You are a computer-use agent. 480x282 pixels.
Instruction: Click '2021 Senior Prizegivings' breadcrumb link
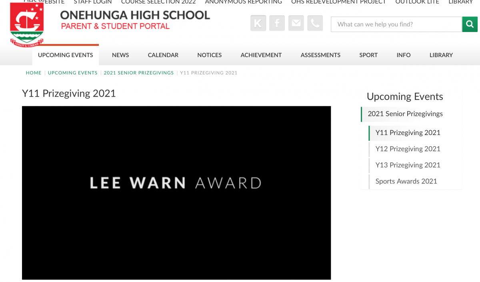(x=139, y=73)
